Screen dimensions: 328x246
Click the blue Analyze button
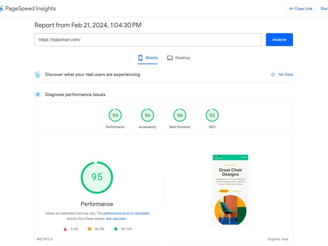(x=279, y=40)
